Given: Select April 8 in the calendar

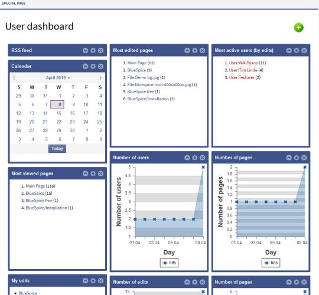Looking at the screenshot, I should click(x=57, y=104).
